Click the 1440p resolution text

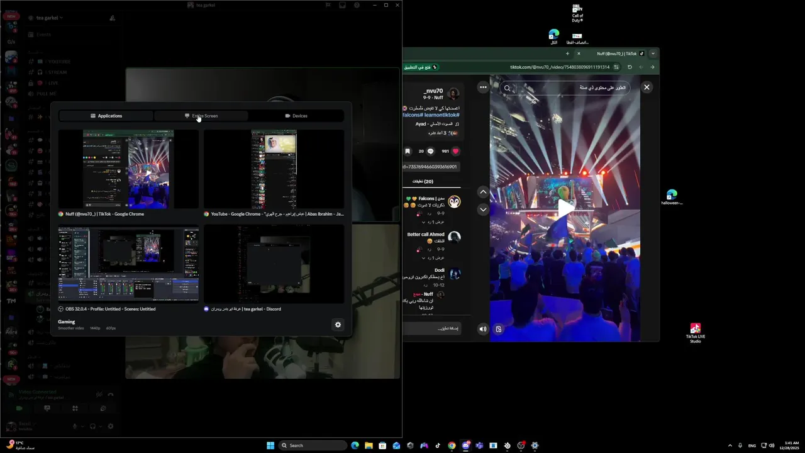click(95, 328)
